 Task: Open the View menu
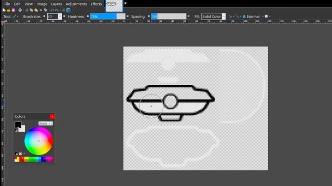[x=29, y=4]
